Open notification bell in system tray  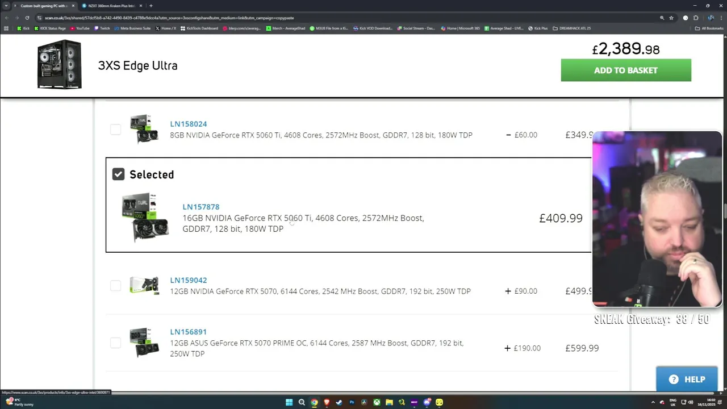point(719,402)
